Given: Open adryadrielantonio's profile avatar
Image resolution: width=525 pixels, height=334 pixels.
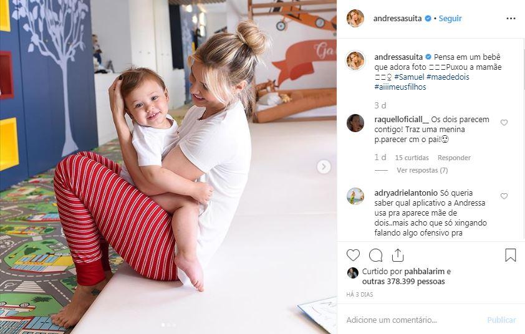Looking at the screenshot, I should [x=355, y=196].
